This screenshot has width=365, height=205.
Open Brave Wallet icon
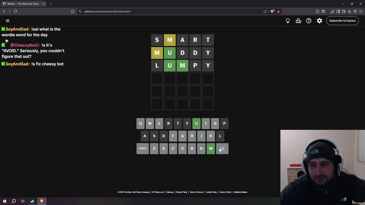[x=344, y=11]
